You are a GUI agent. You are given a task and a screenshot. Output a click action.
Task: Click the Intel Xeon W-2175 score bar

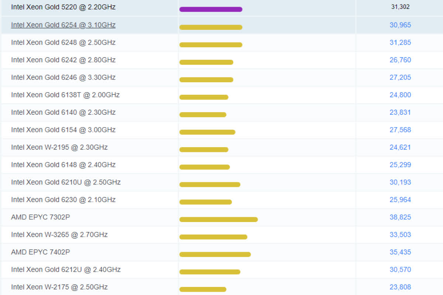click(x=203, y=289)
